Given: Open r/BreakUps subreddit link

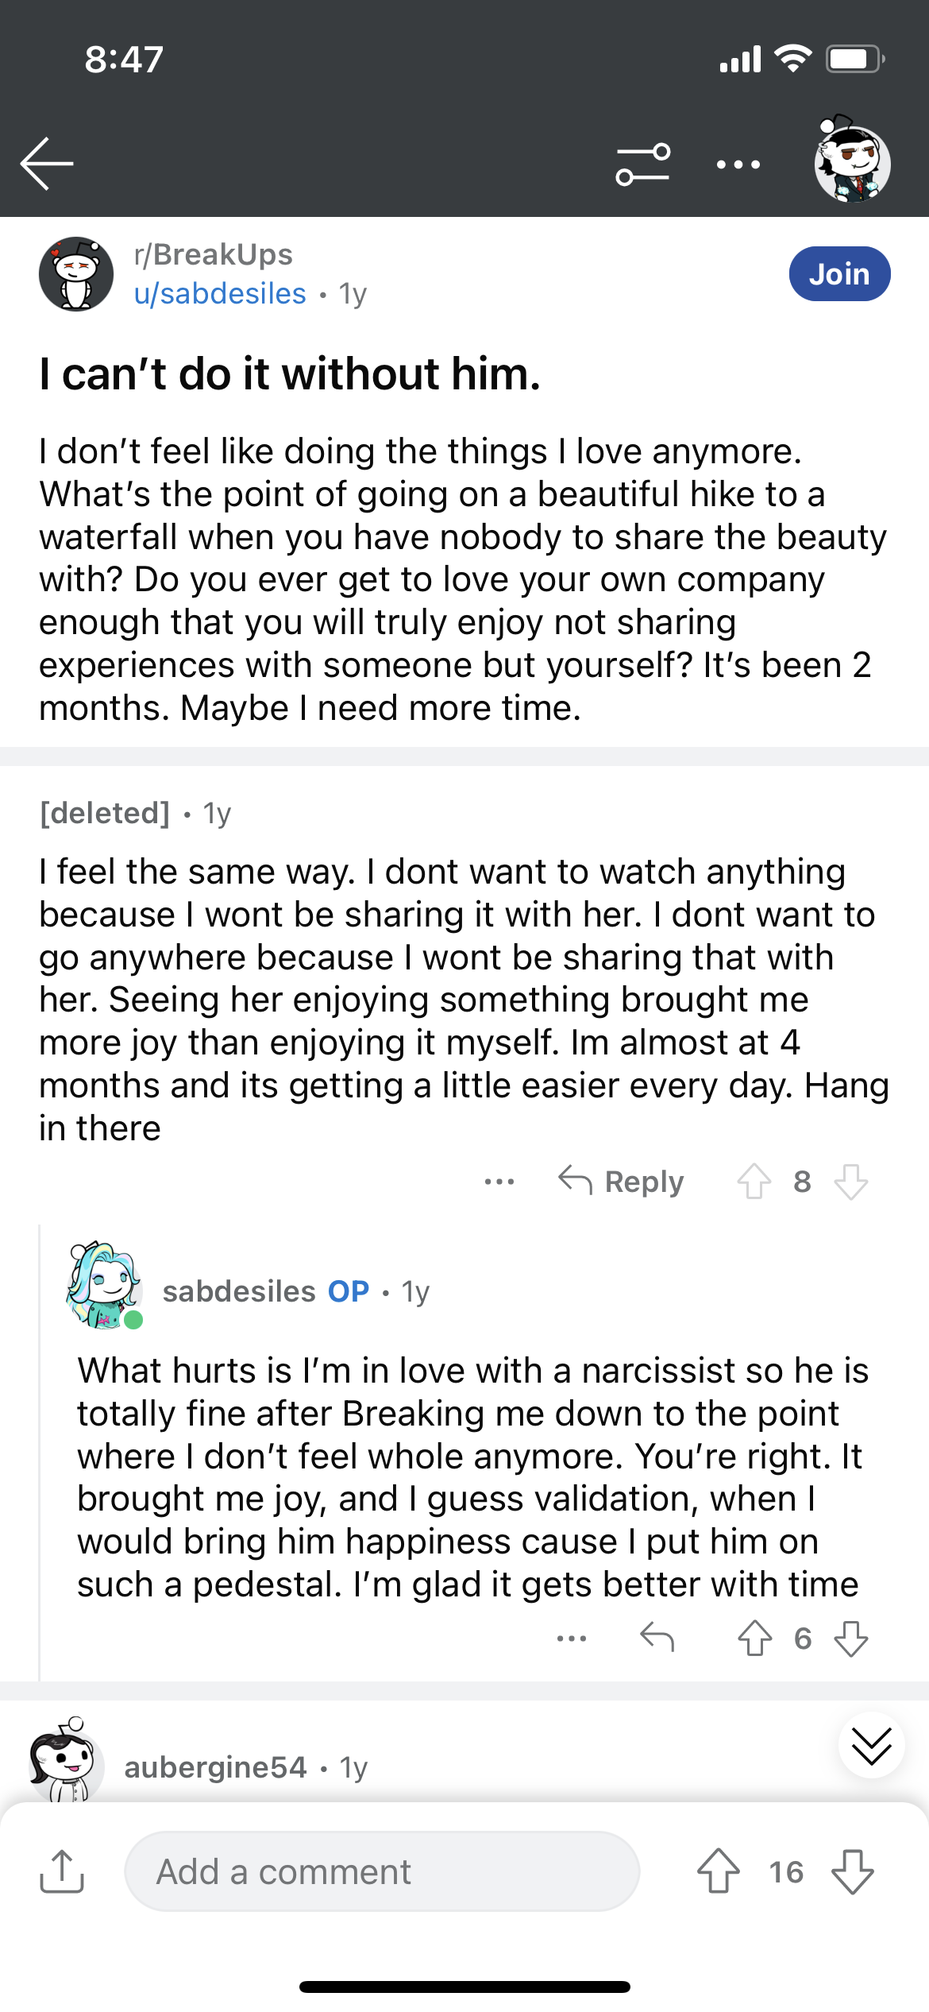Looking at the screenshot, I should tap(214, 254).
